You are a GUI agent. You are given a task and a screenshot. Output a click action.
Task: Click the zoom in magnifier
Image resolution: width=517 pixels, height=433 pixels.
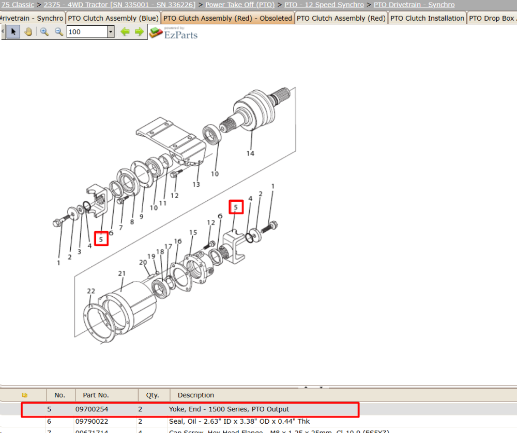[44, 32]
